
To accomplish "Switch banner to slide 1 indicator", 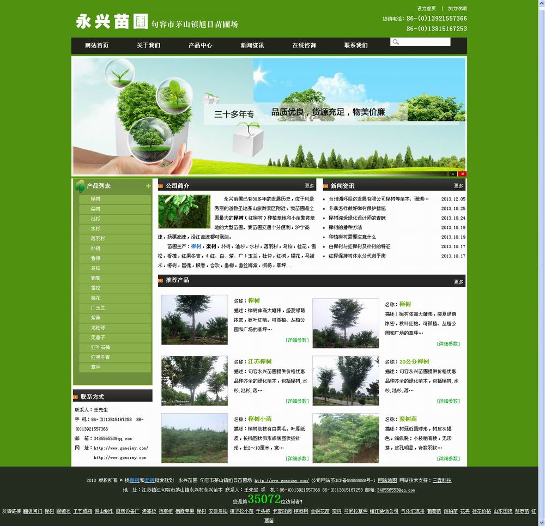I will (452, 174).
